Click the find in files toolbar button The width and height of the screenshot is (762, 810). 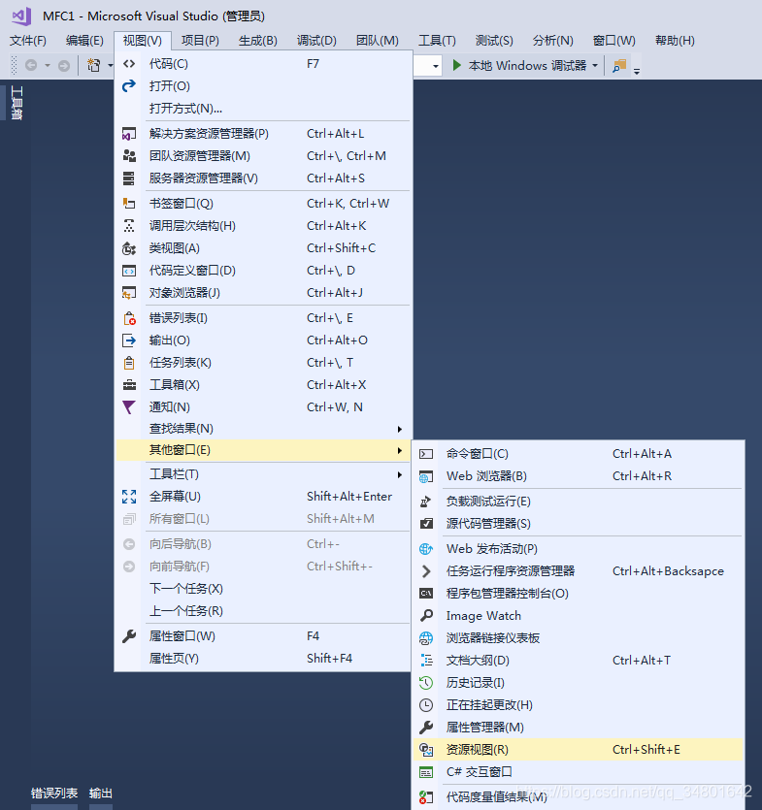click(618, 66)
